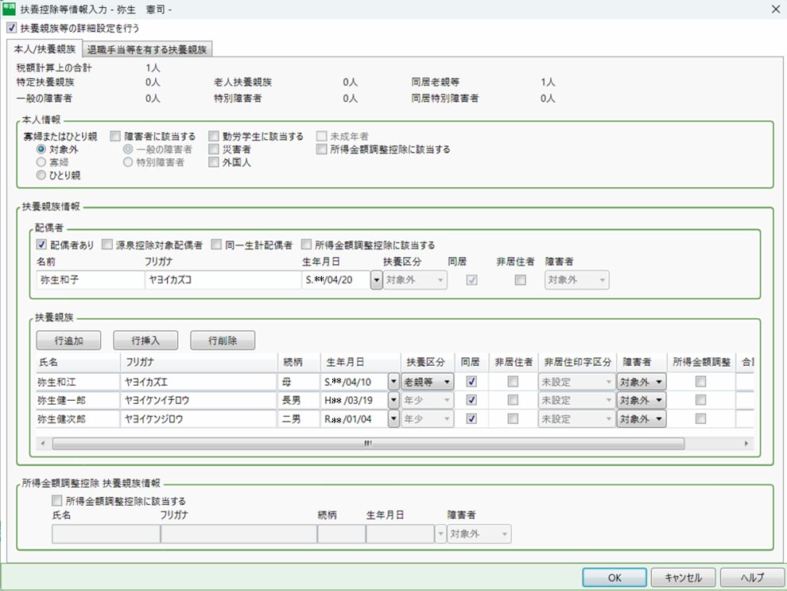
Task: Expand 扶養区分 dropdown showing 老親等
Action: [428, 382]
